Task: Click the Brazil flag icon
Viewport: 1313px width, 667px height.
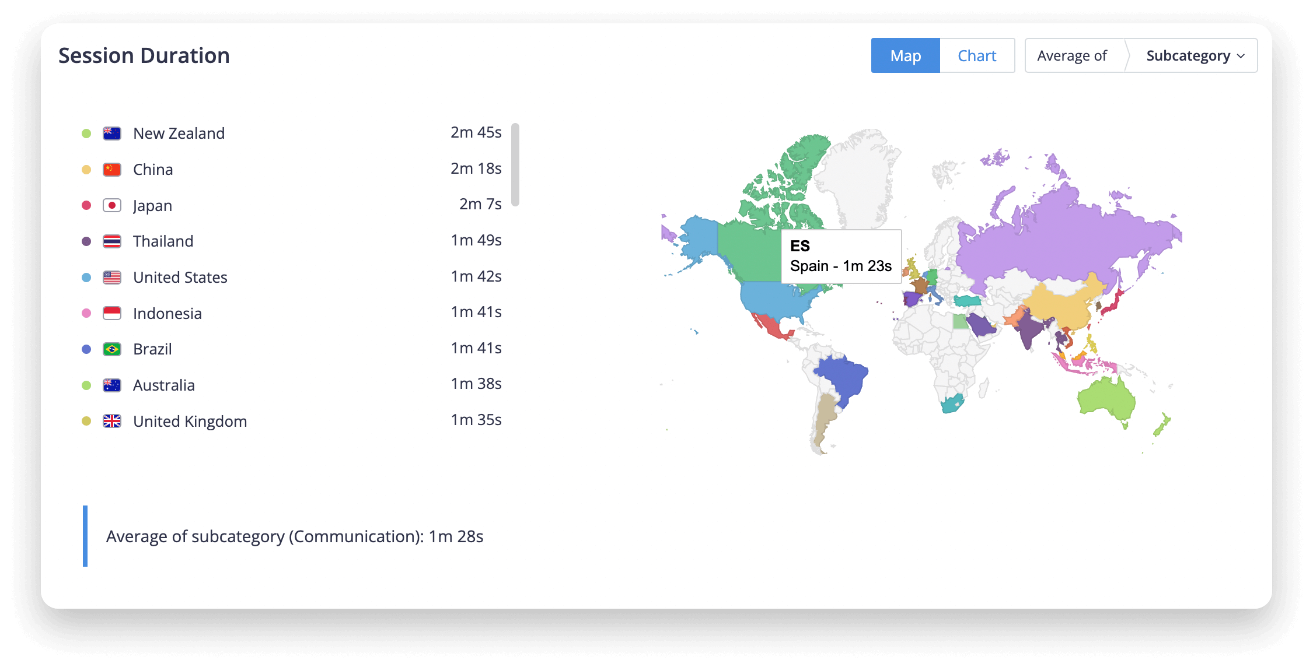Action: pos(112,349)
